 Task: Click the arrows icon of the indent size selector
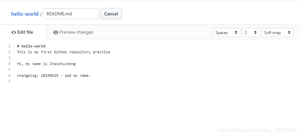click(x=255, y=33)
